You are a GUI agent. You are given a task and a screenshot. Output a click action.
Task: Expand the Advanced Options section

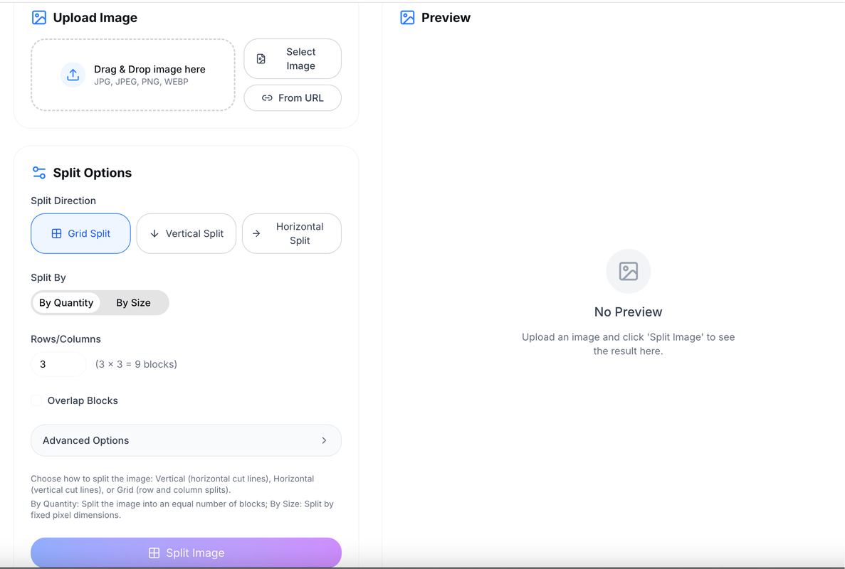[x=186, y=440]
